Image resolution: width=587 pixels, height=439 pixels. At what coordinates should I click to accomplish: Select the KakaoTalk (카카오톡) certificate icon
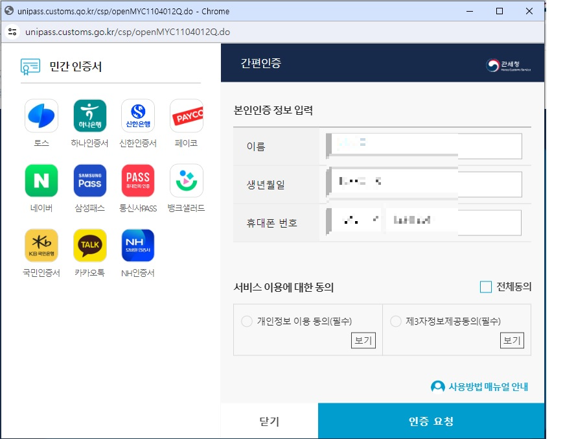tap(90, 245)
